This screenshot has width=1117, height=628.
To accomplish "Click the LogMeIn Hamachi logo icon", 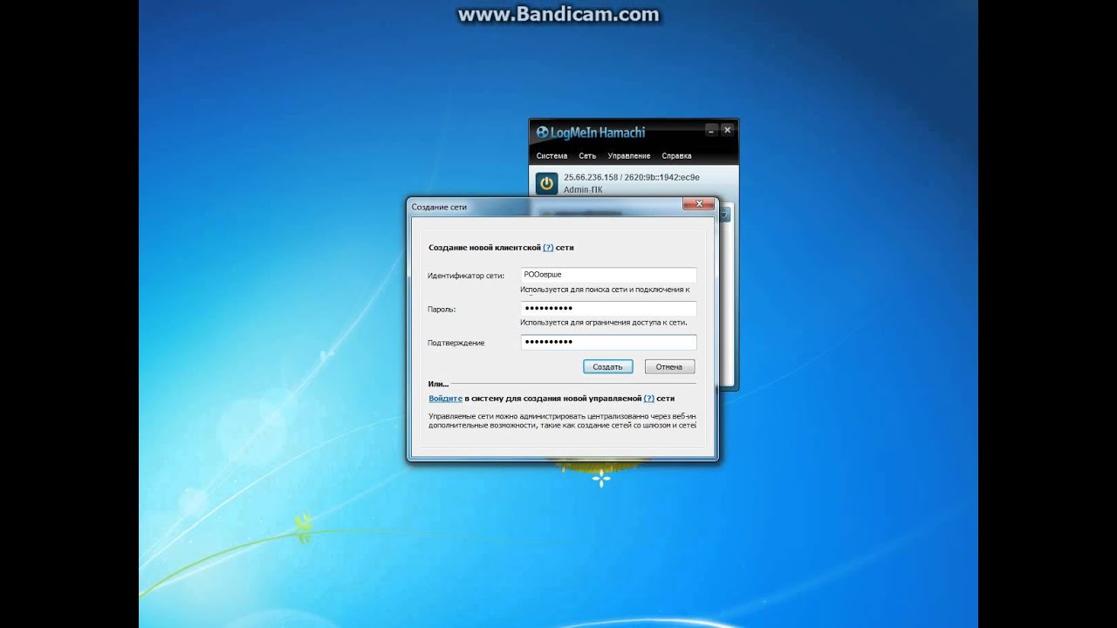I will point(542,133).
